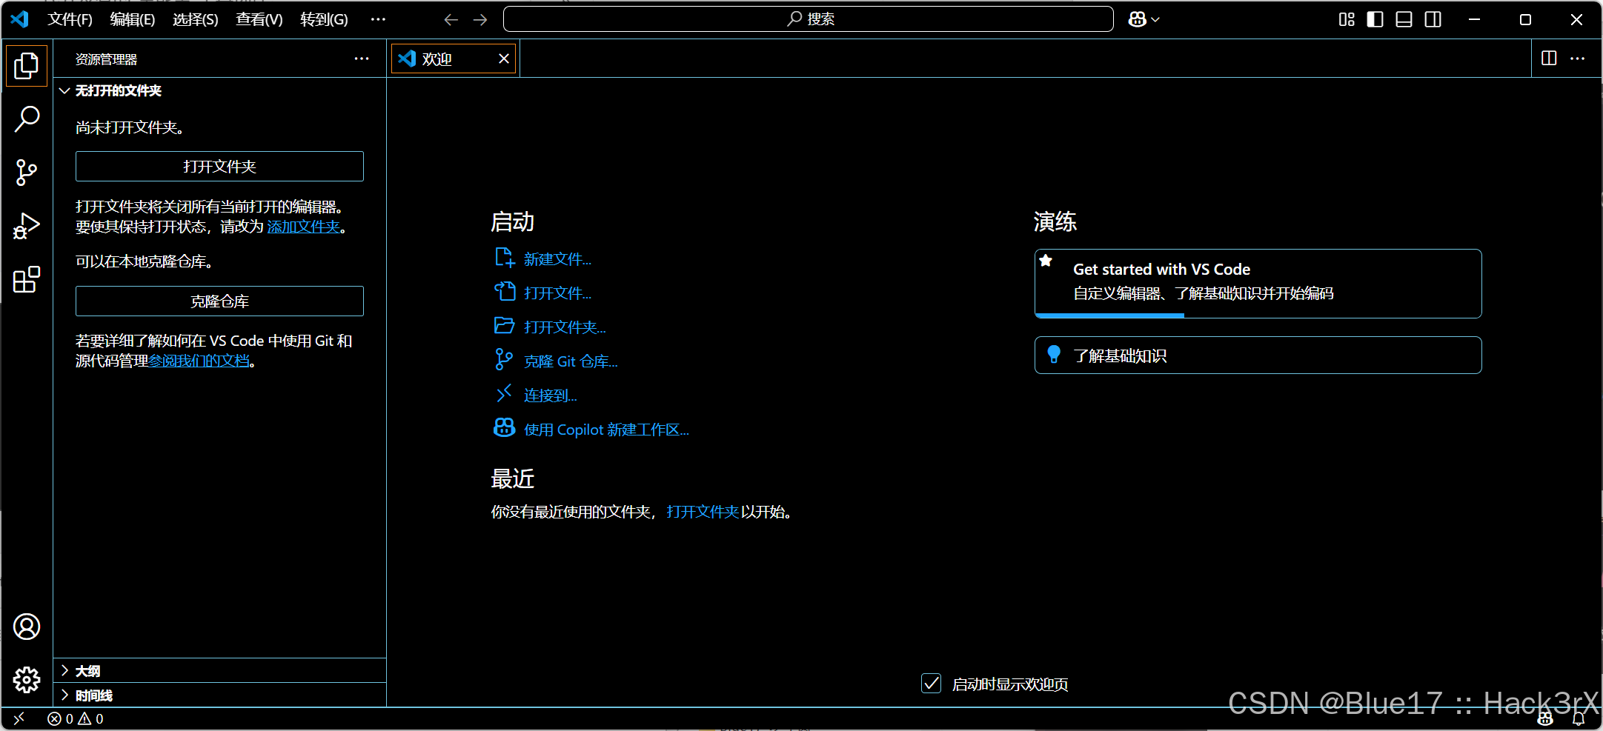
Task: Open the Accounts icon in activity bar
Action: (x=27, y=626)
